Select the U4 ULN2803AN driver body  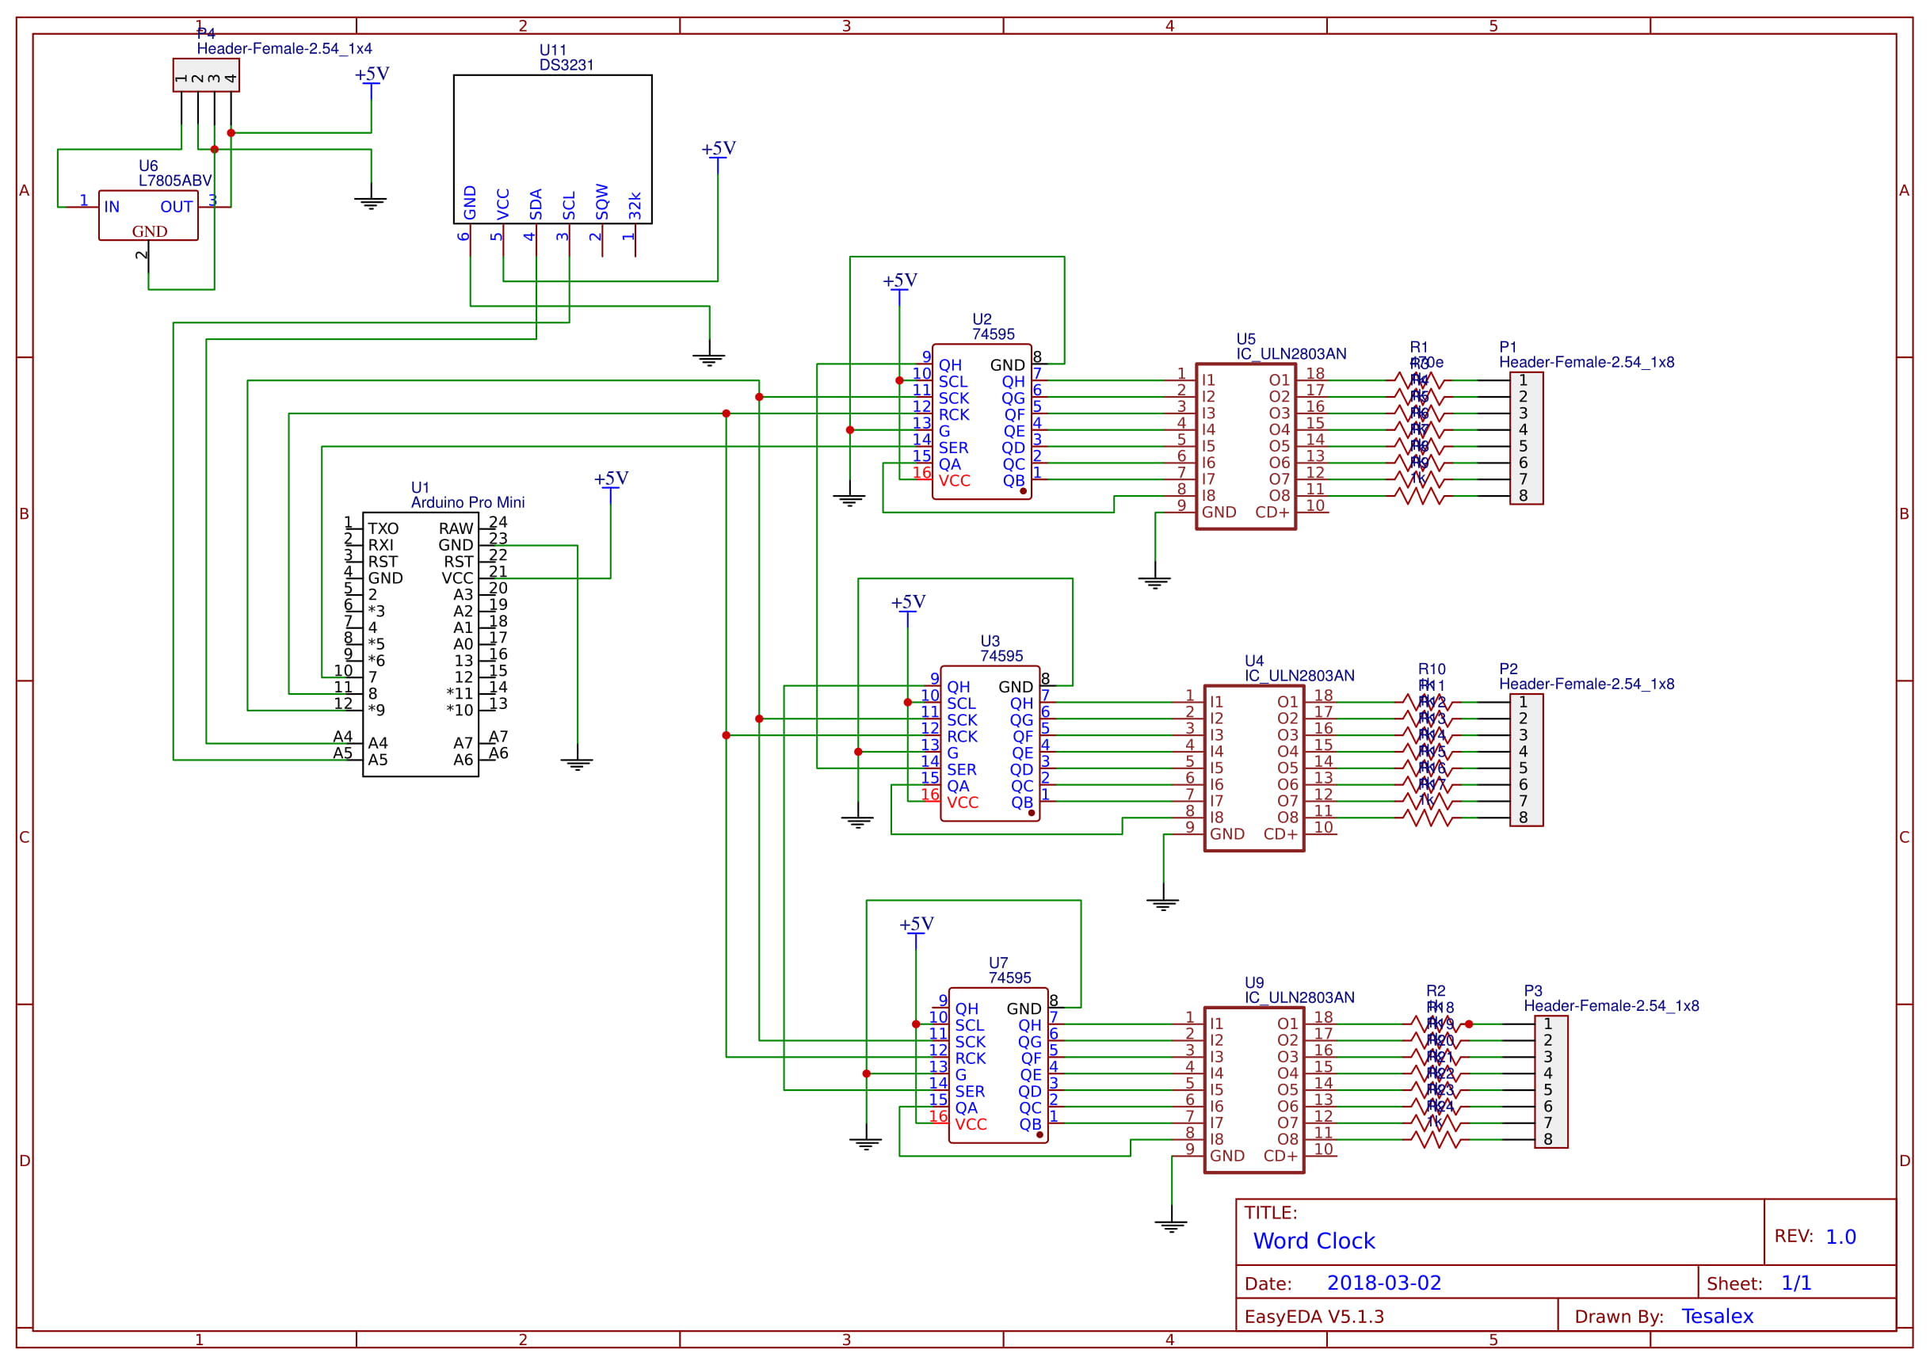pyautogui.click(x=1254, y=768)
